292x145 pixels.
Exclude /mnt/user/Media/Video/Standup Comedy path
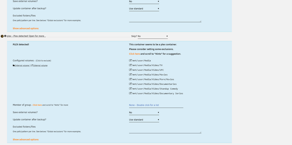(155, 89)
